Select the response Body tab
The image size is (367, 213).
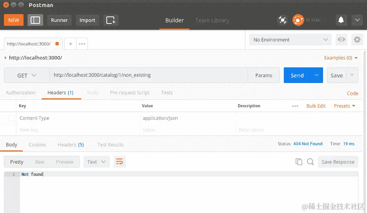11,145
